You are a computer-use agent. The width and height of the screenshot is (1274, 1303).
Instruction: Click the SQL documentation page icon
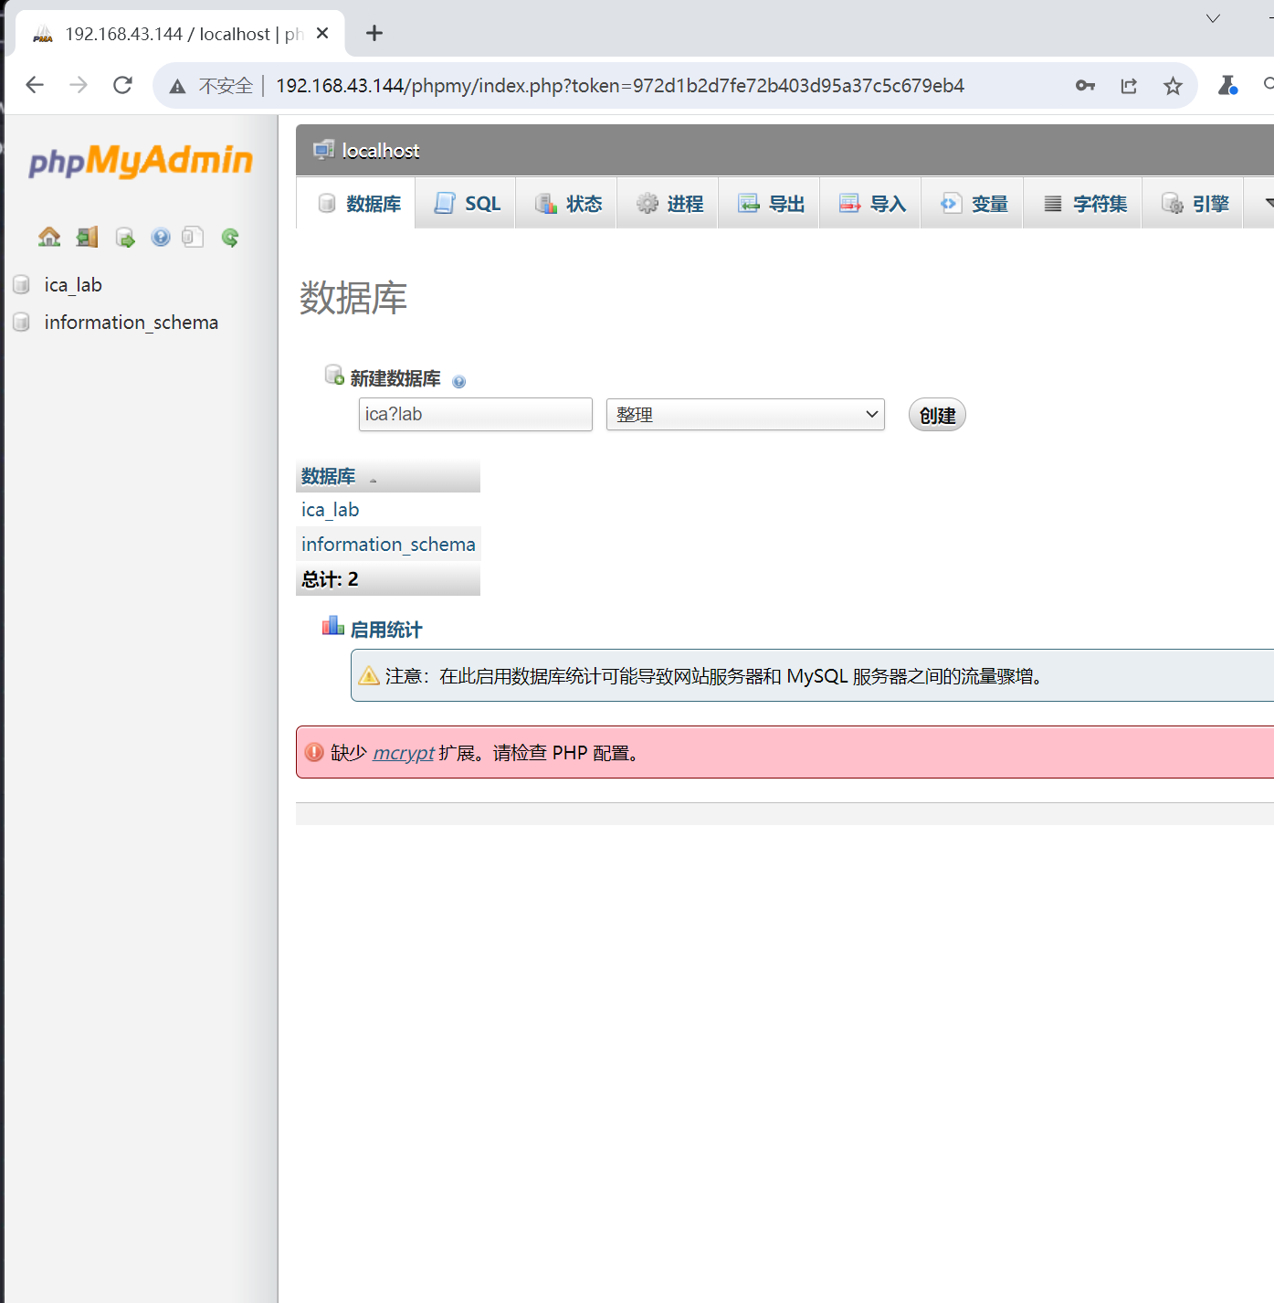(x=192, y=238)
